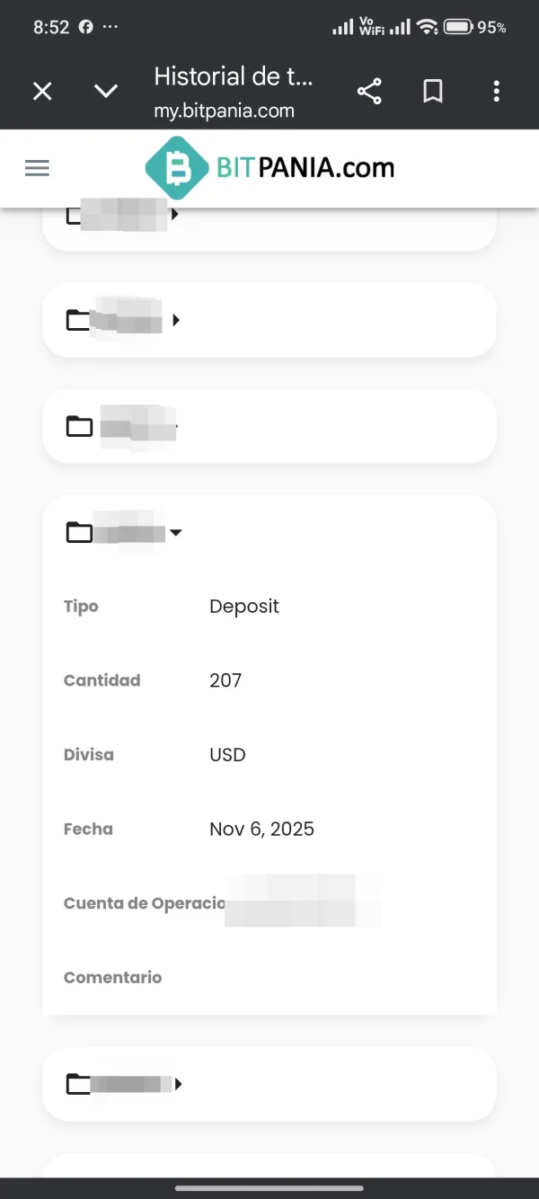The width and height of the screenshot is (539, 1199).
Task: Tap the USD currency value
Action: tap(227, 755)
